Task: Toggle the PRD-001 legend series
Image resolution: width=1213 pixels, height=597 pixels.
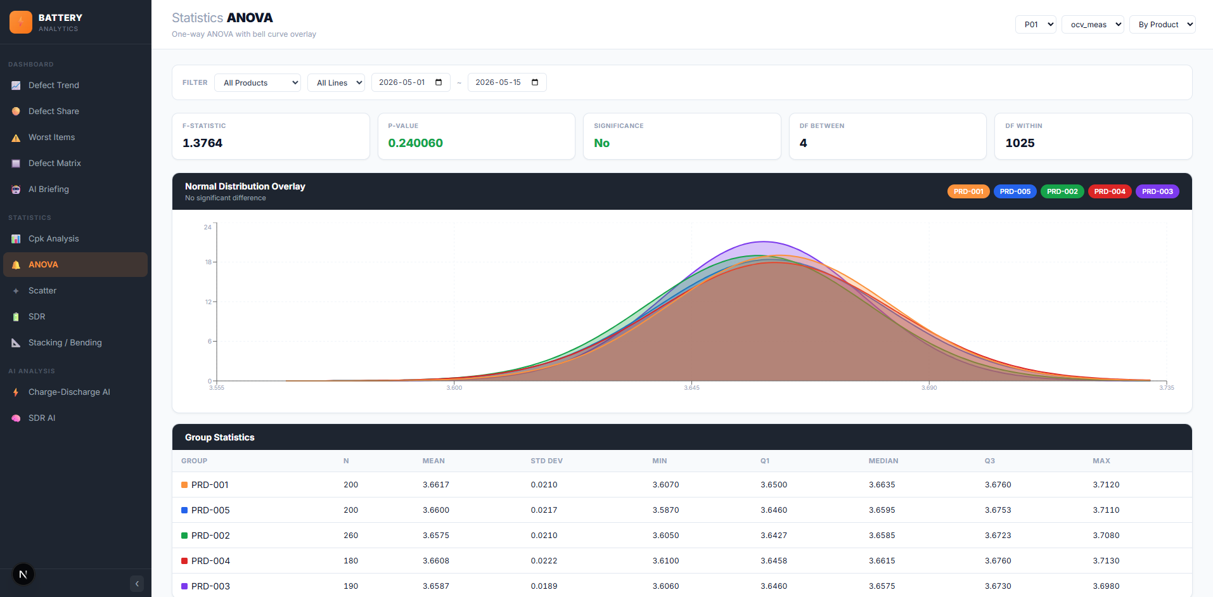Action: click(968, 191)
